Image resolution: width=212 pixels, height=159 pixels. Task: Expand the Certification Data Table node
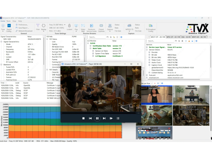(91, 46)
